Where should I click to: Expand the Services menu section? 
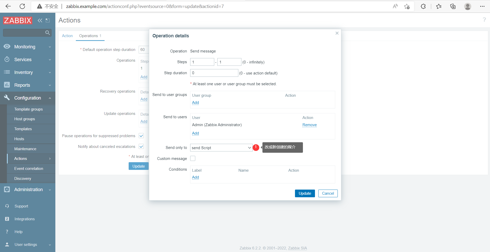[50, 60]
